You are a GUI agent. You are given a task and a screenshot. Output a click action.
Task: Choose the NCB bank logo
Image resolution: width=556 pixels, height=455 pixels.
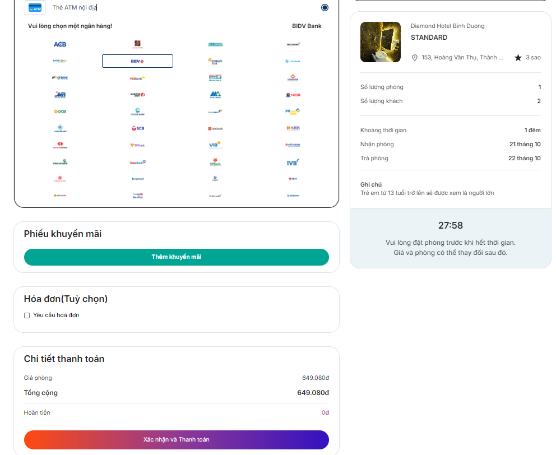pyautogui.click(x=293, y=95)
